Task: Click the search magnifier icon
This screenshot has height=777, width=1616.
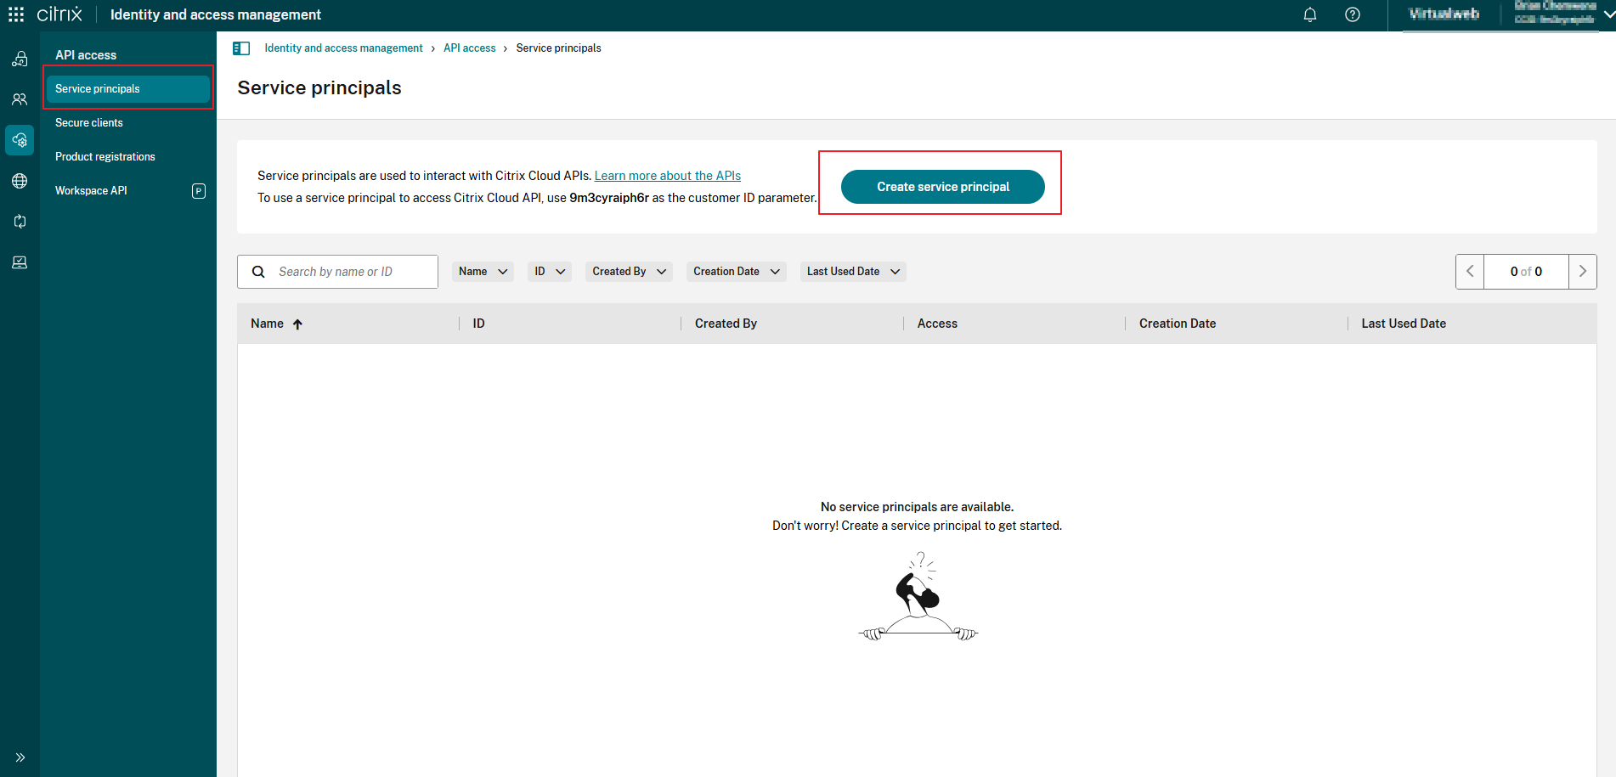Action: pyautogui.click(x=258, y=271)
